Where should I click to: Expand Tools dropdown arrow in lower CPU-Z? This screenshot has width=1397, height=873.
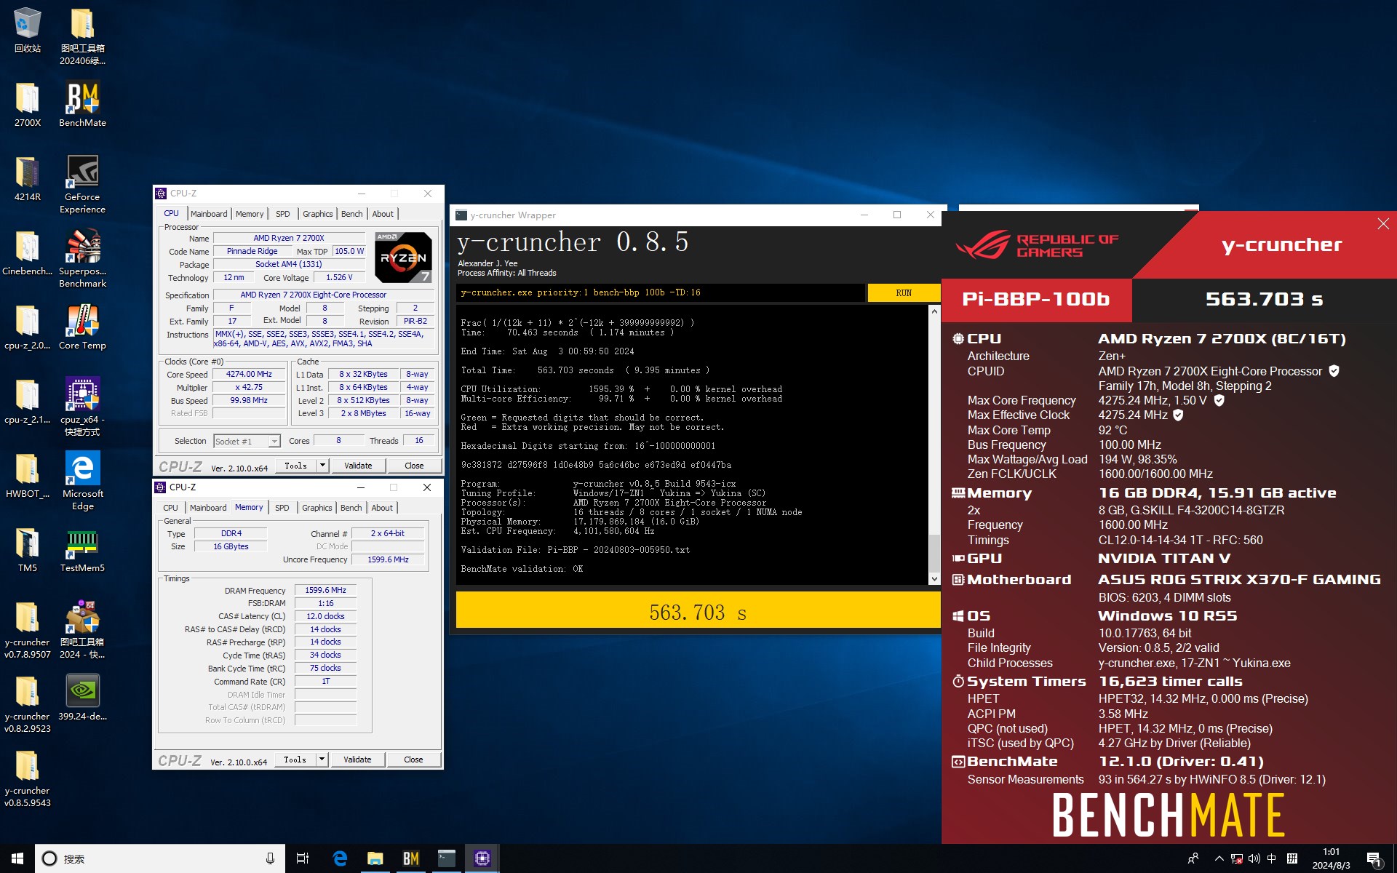click(x=322, y=760)
